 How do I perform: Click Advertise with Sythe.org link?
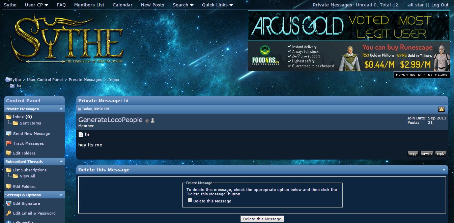point(422,75)
